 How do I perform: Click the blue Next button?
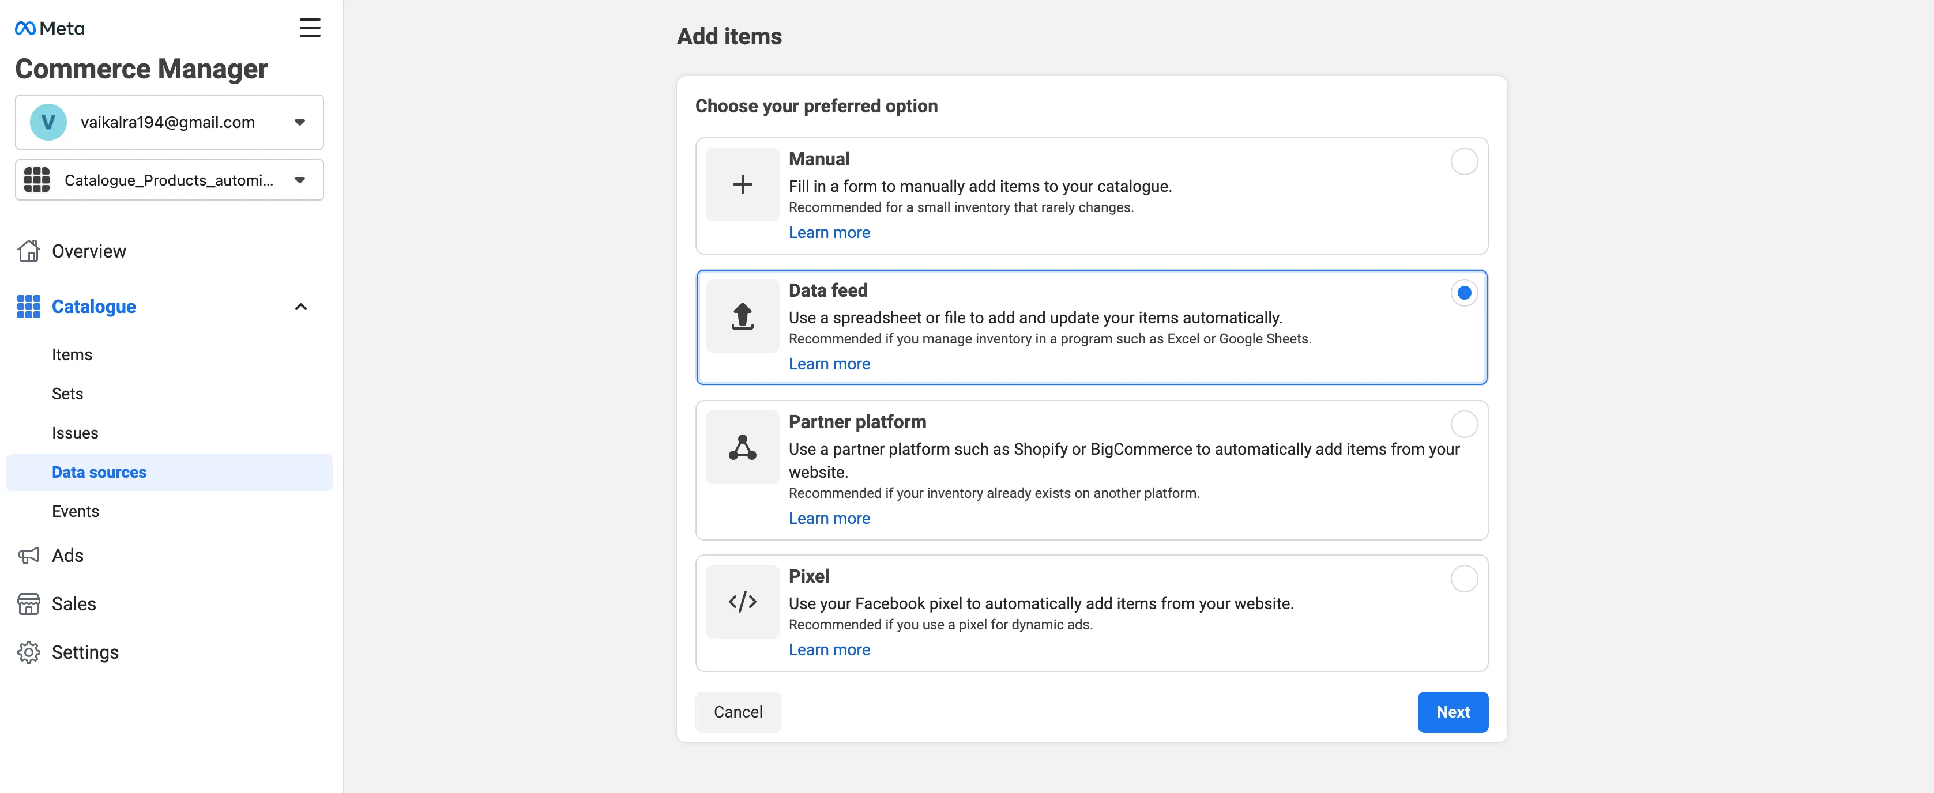pyautogui.click(x=1453, y=712)
